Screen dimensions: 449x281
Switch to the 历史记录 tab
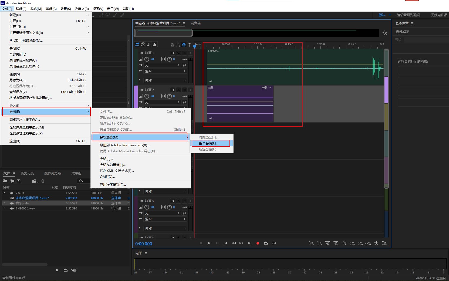[x=27, y=173]
